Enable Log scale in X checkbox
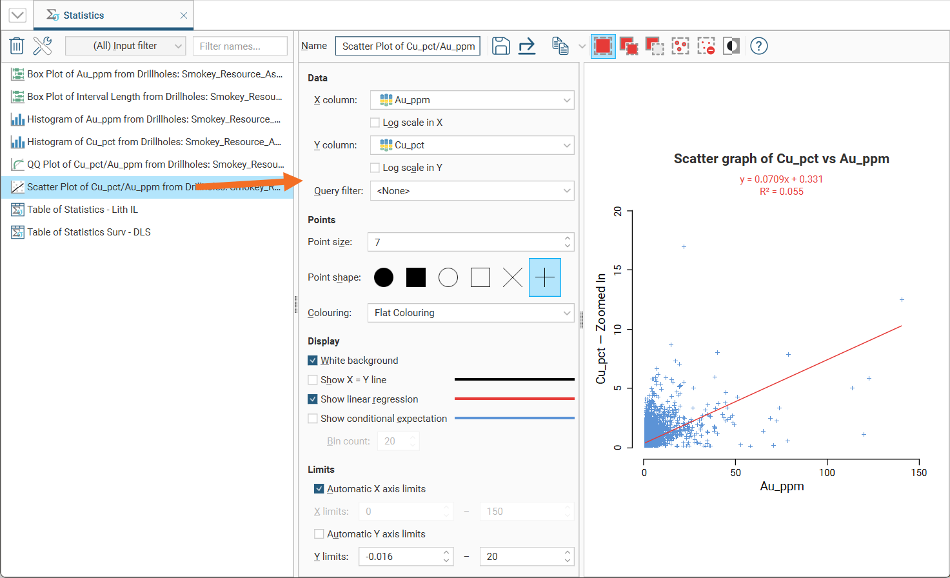 click(375, 123)
